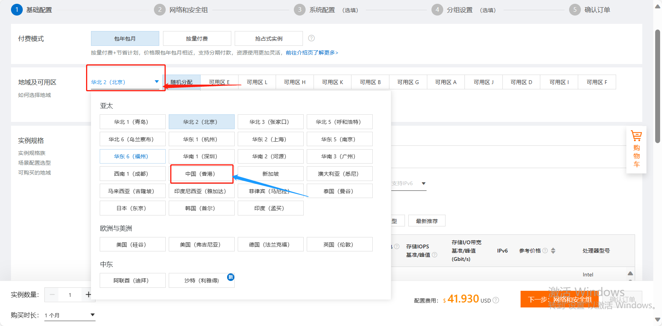Select 包年包月 payment mode
This screenshot has width=662, height=326.
125,39
